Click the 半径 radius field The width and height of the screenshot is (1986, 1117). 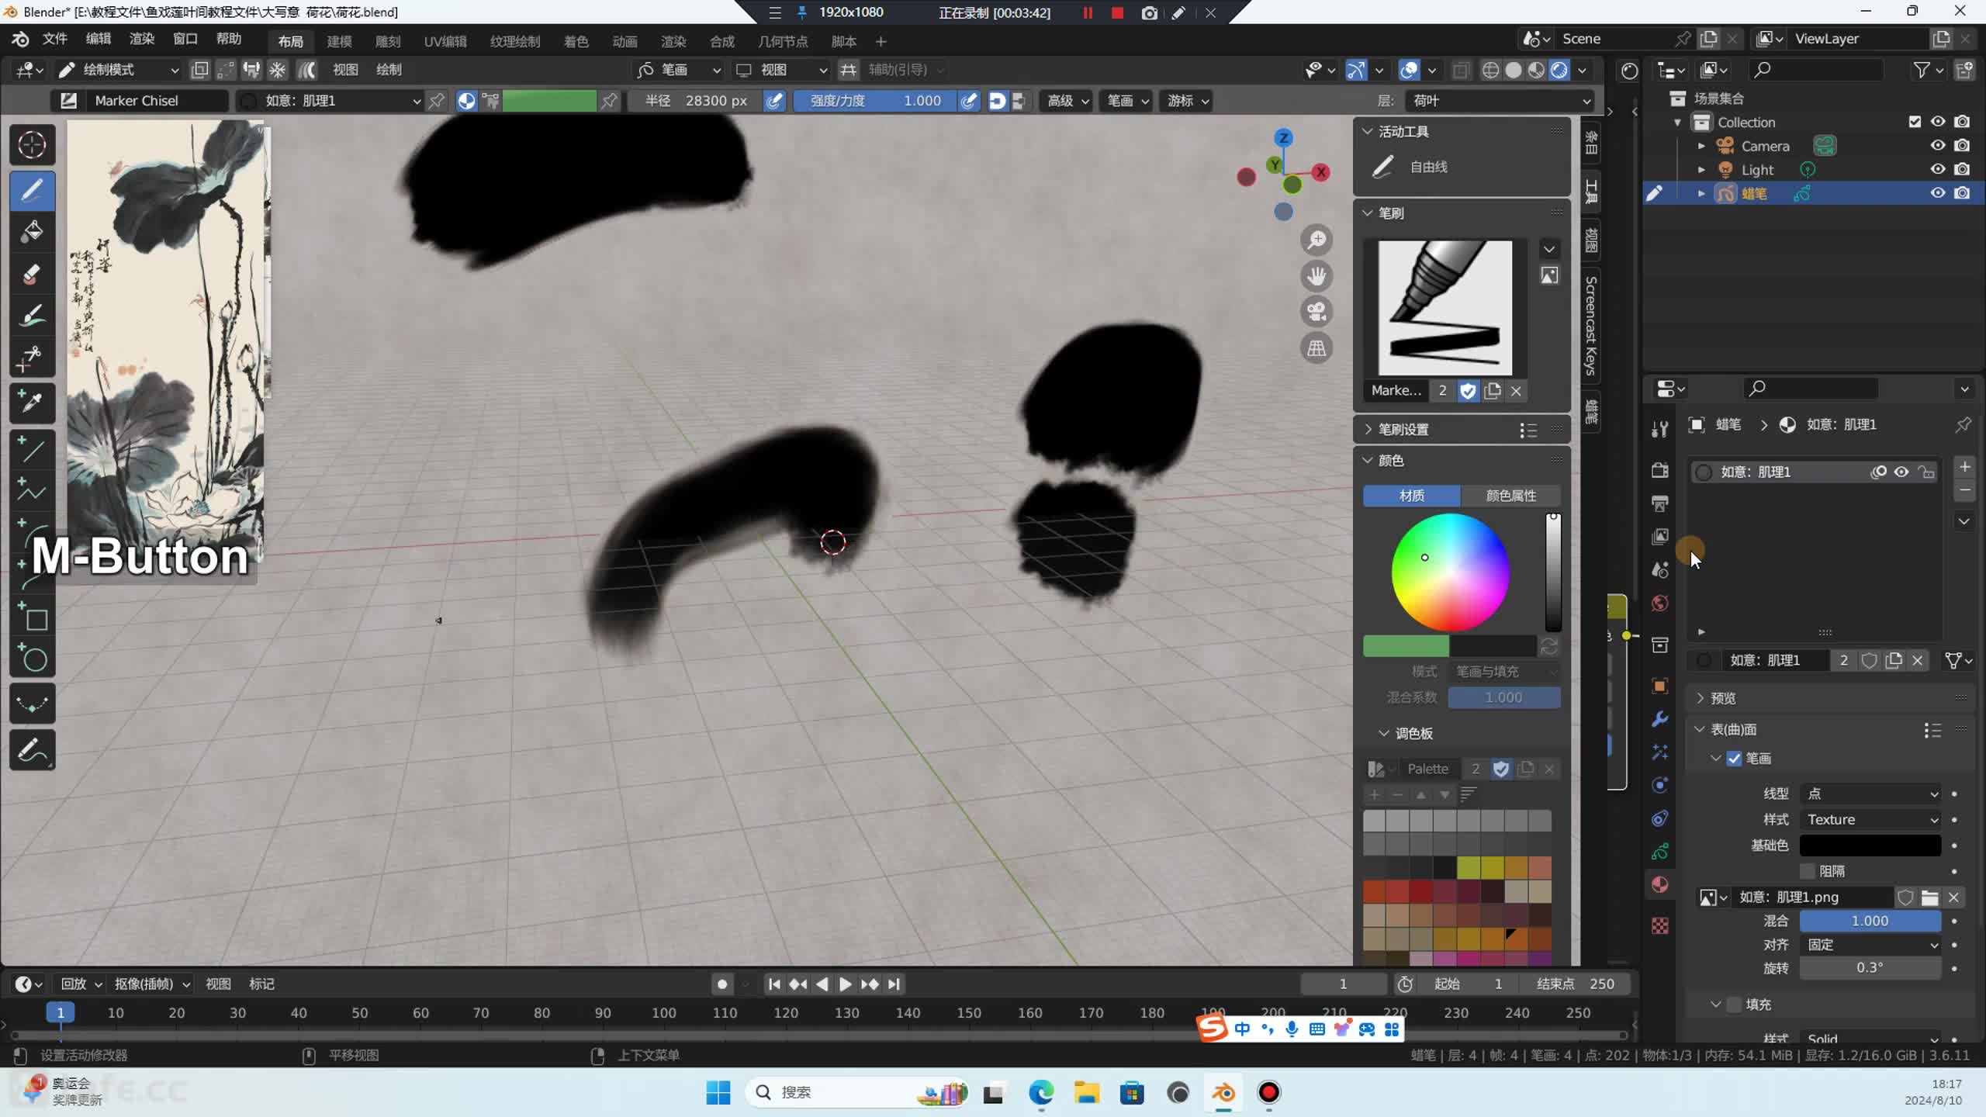coord(694,101)
